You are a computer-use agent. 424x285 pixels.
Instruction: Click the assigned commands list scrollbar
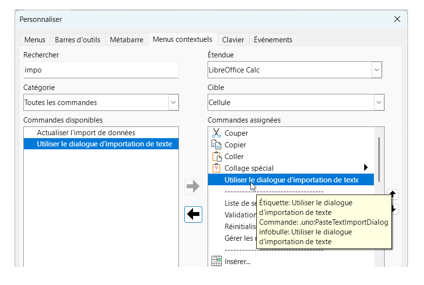point(379,159)
